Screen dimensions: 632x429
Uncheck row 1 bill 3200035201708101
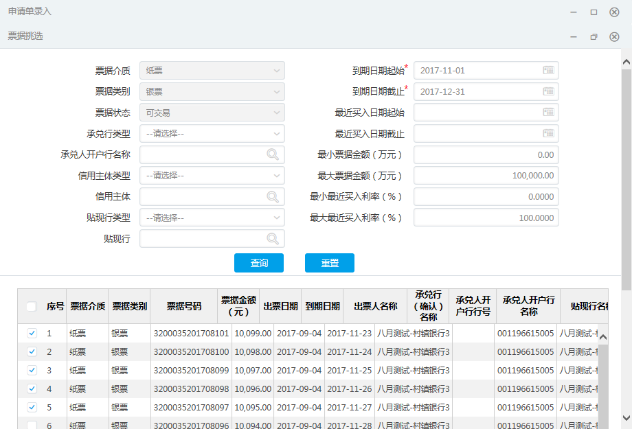point(32,333)
